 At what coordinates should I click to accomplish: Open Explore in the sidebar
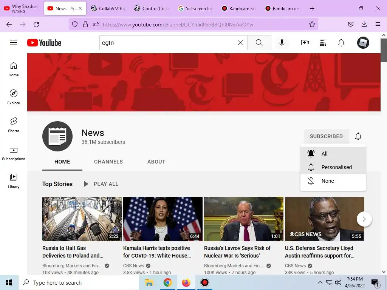click(14, 97)
